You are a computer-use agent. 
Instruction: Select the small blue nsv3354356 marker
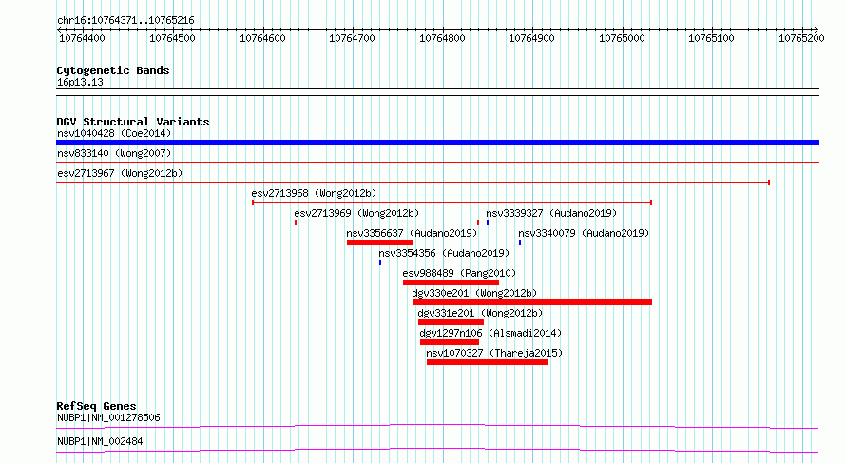(380, 262)
